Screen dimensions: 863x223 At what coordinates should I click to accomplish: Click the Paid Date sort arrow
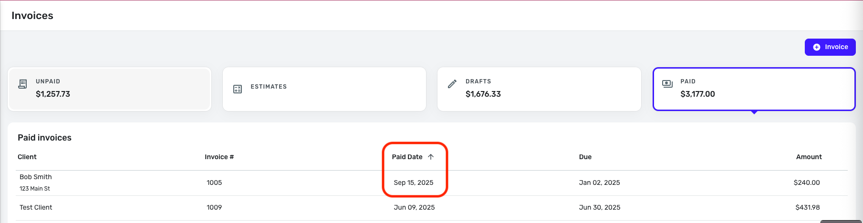click(431, 157)
